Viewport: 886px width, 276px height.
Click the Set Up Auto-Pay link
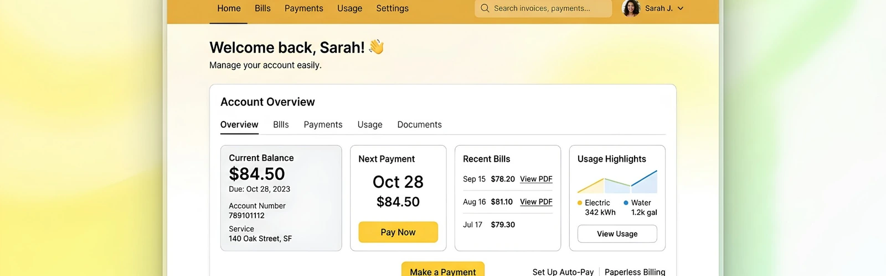tap(563, 272)
